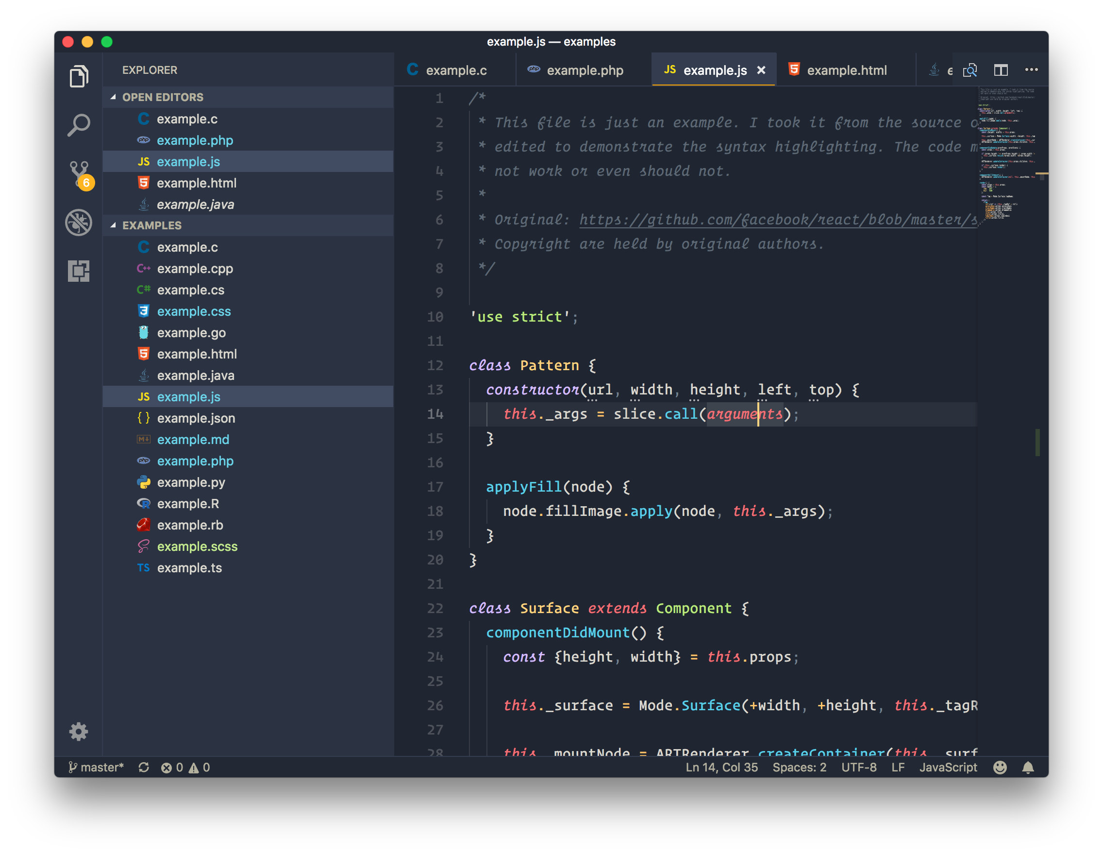Open the Manage gear icon
This screenshot has height=855, width=1103.
coord(78,731)
